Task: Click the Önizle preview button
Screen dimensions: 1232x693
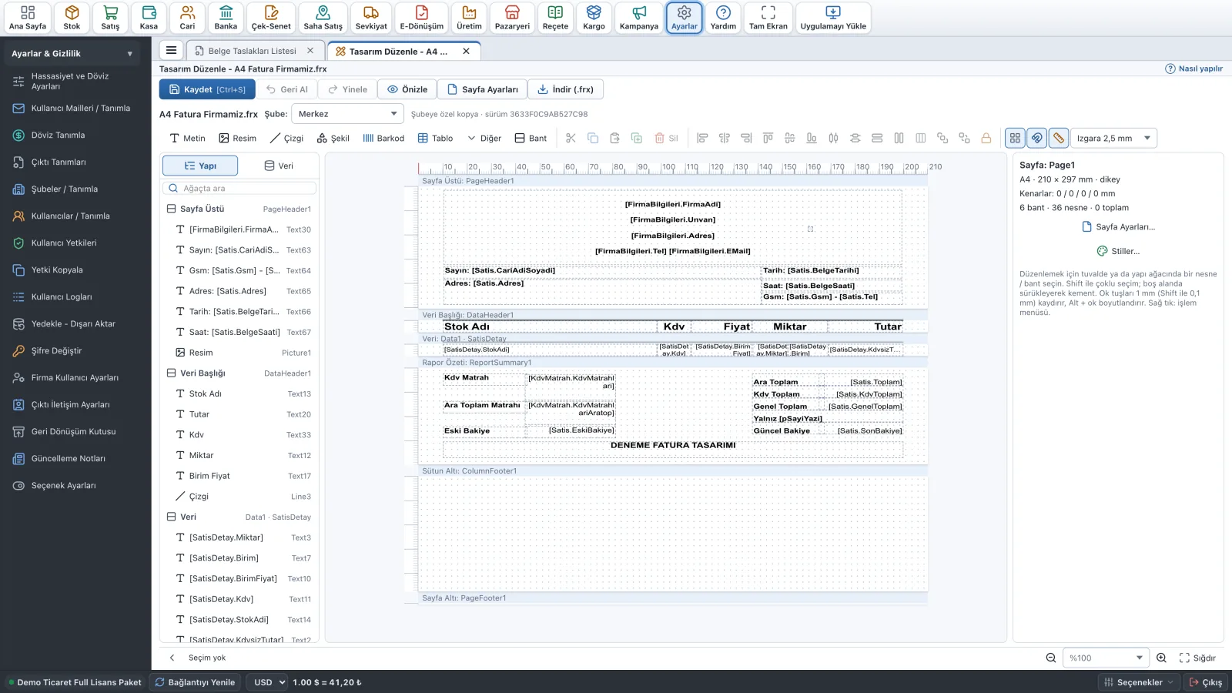Action: (407, 89)
